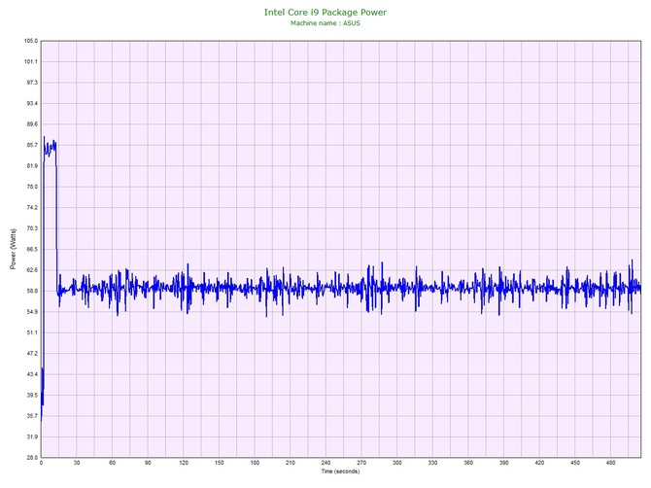Image resolution: width=651 pixels, height=488 pixels.
Task: Select the 105.0 y-axis tick label
Action: pos(30,41)
